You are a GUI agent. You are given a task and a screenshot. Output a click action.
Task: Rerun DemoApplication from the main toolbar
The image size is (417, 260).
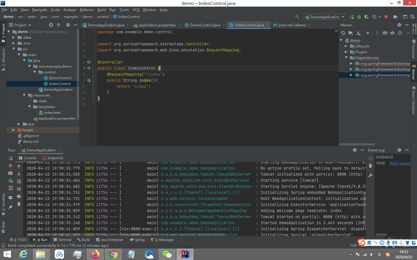coord(352,17)
